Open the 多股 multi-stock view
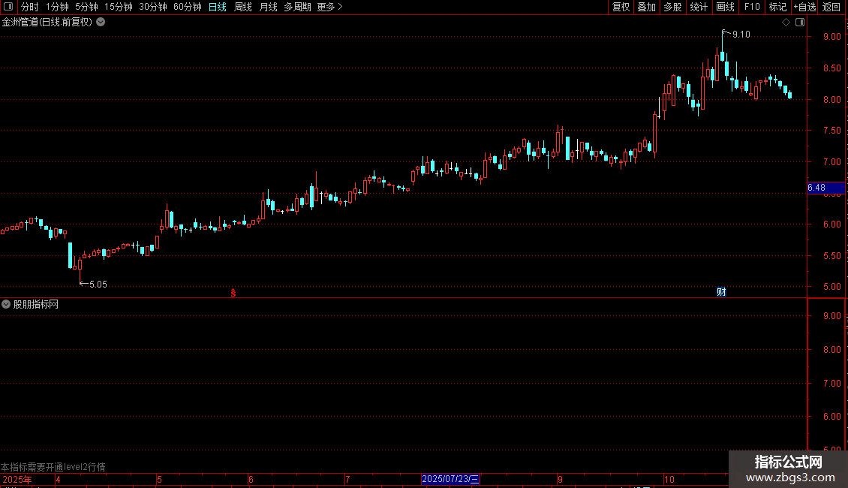Viewport: 848px width, 488px height. 673,7
